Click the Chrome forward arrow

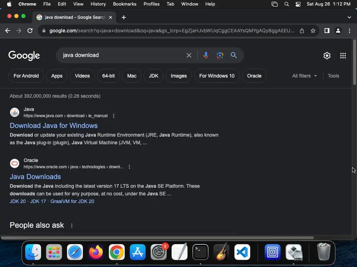[19, 31]
